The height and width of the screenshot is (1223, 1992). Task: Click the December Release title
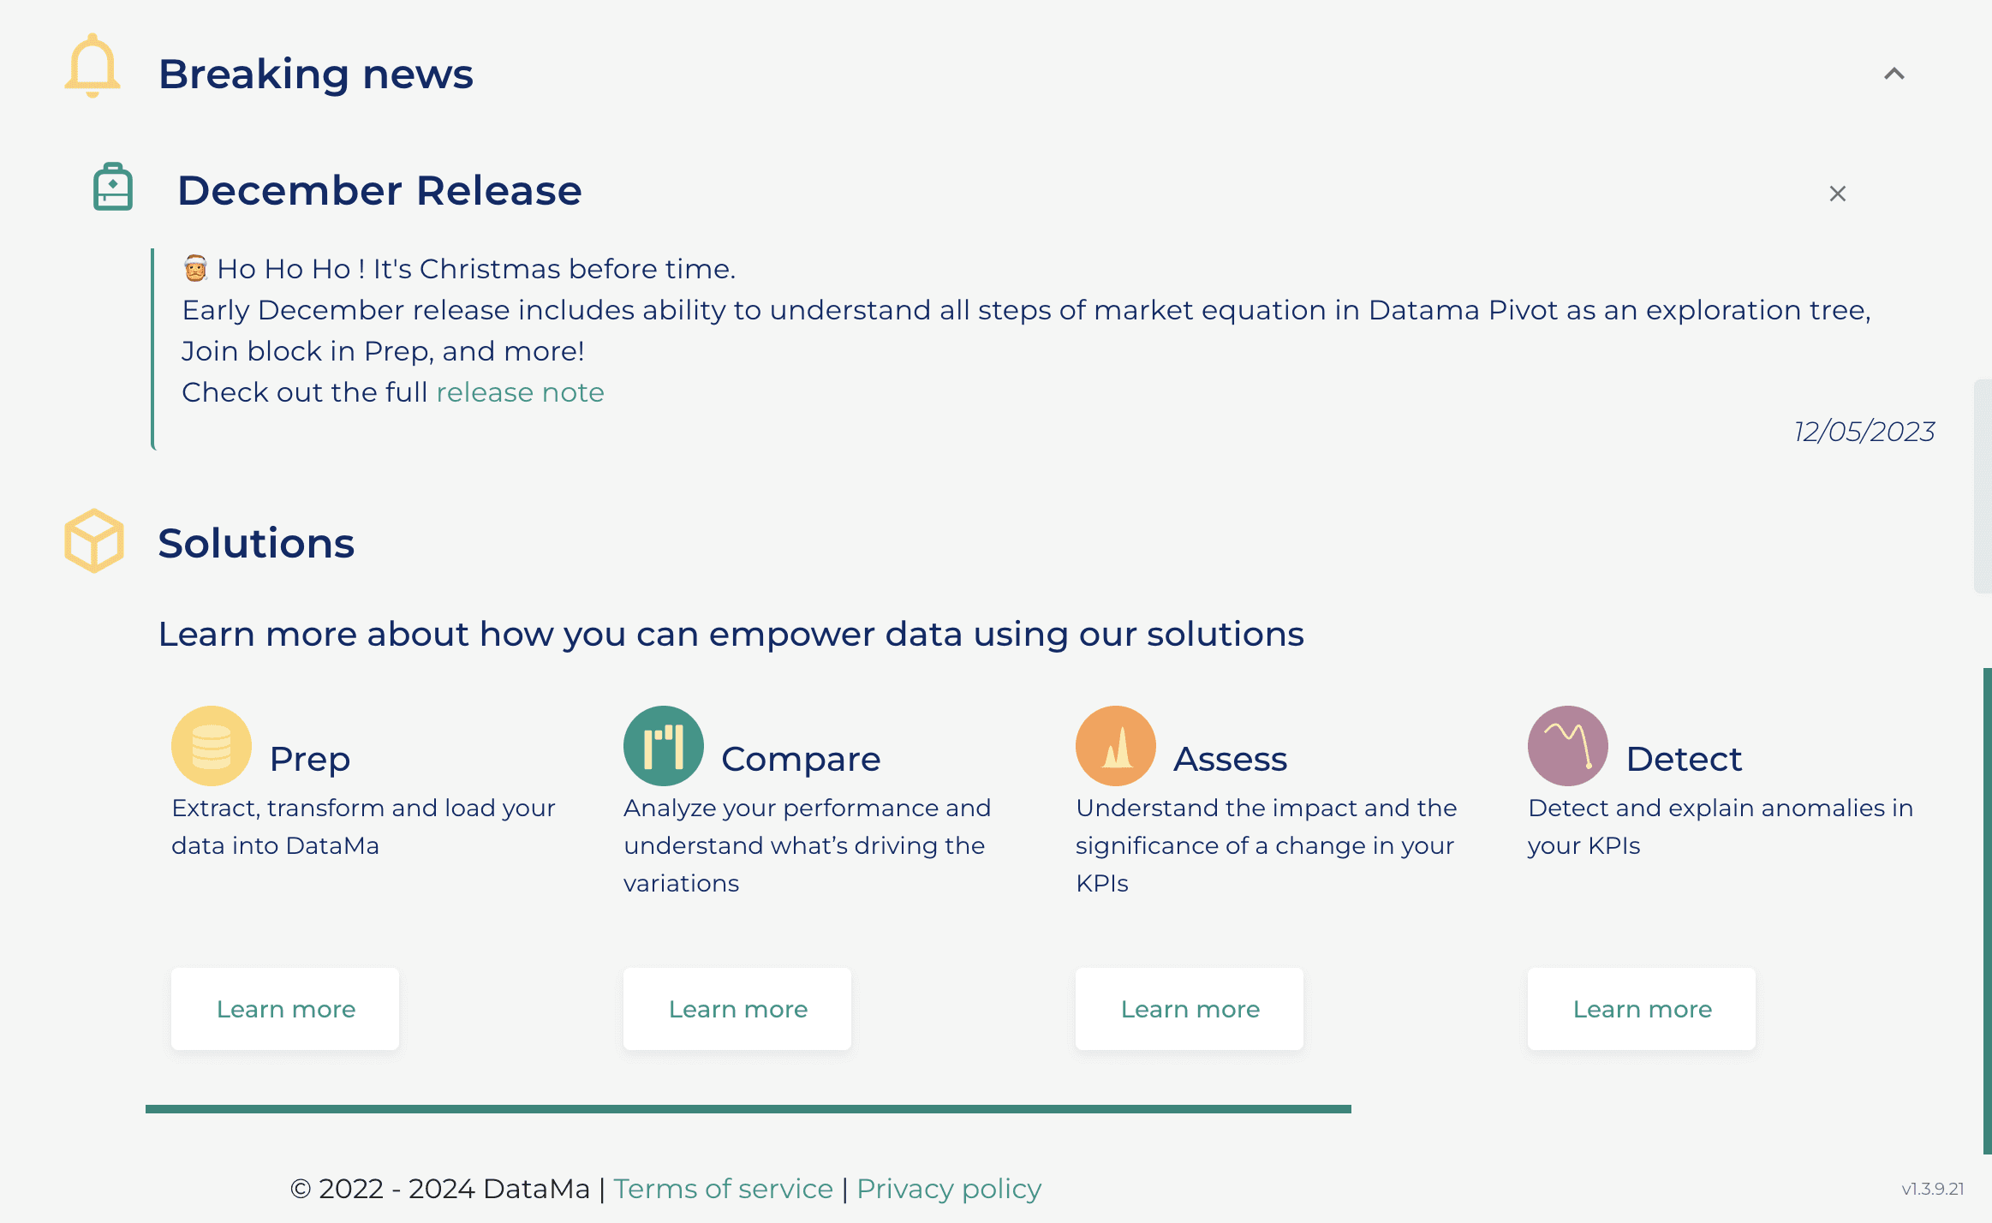tap(379, 190)
